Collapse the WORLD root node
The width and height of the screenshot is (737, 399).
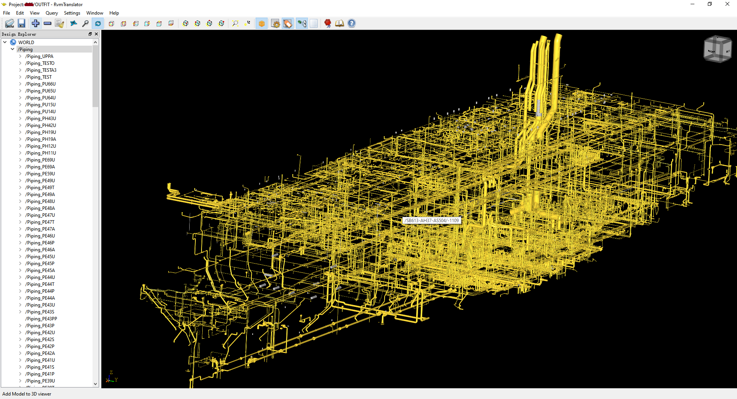point(5,42)
